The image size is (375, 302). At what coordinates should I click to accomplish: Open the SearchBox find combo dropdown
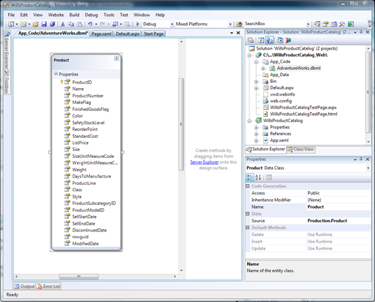coord(308,24)
